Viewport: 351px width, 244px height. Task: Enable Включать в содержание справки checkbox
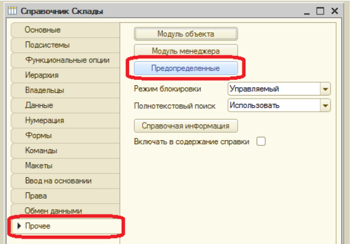(x=261, y=141)
